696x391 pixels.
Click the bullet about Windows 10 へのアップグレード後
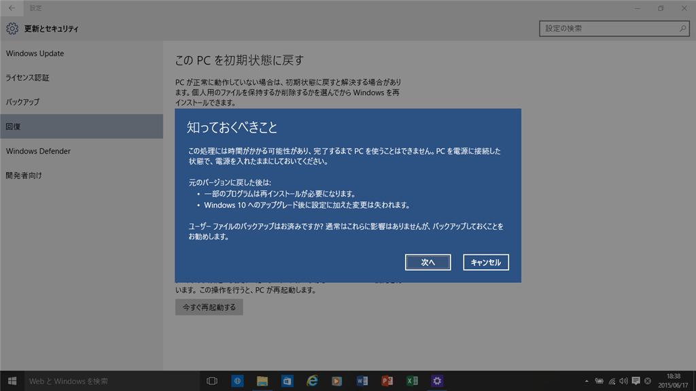(x=307, y=205)
